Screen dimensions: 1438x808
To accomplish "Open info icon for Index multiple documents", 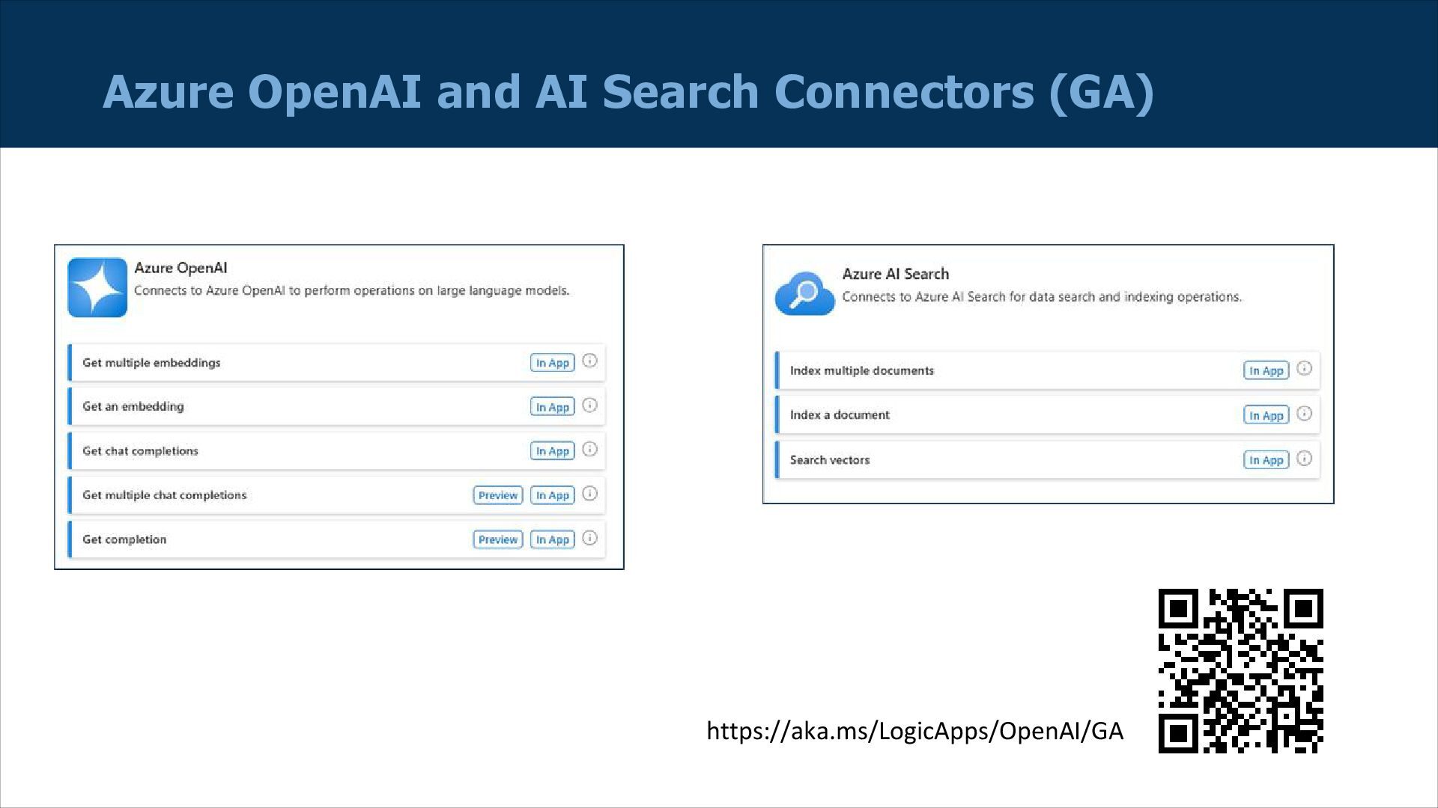I will coord(1304,369).
